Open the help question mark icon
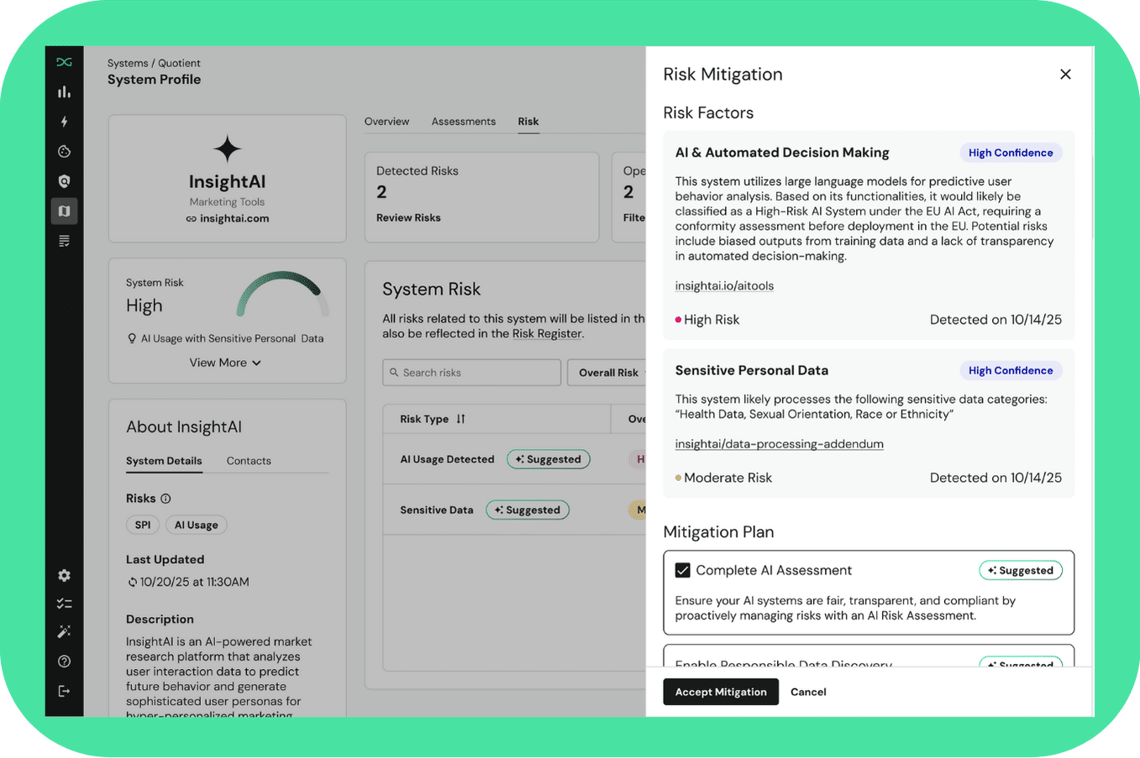This screenshot has height=758, width=1140. [x=64, y=661]
